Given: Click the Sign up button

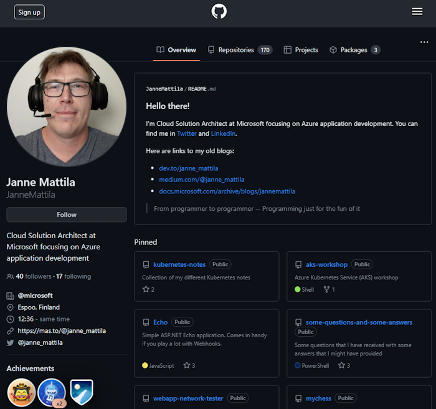Looking at the screenshot, I should [x=29, y=12].
